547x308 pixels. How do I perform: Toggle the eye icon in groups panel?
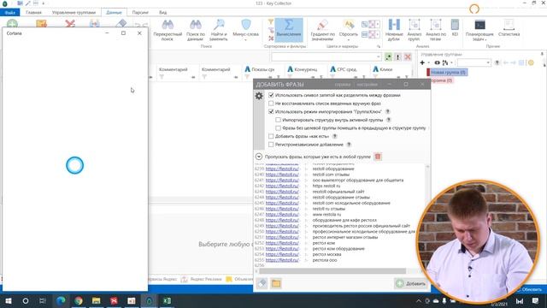(437, 62)
